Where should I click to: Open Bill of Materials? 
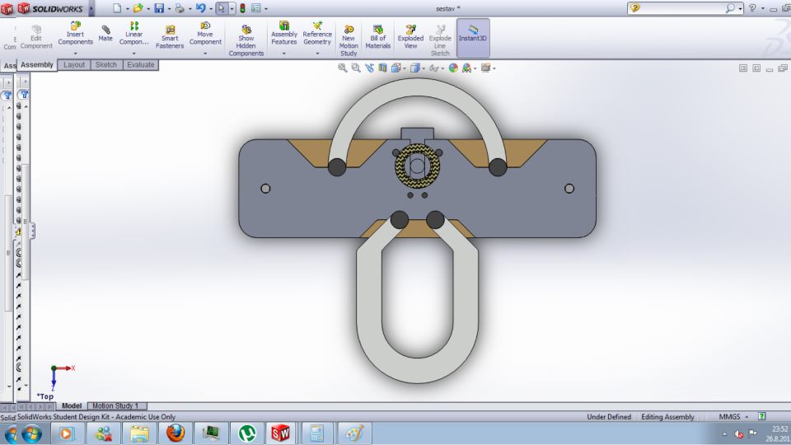pyautogui.click(x=378, y=36)
